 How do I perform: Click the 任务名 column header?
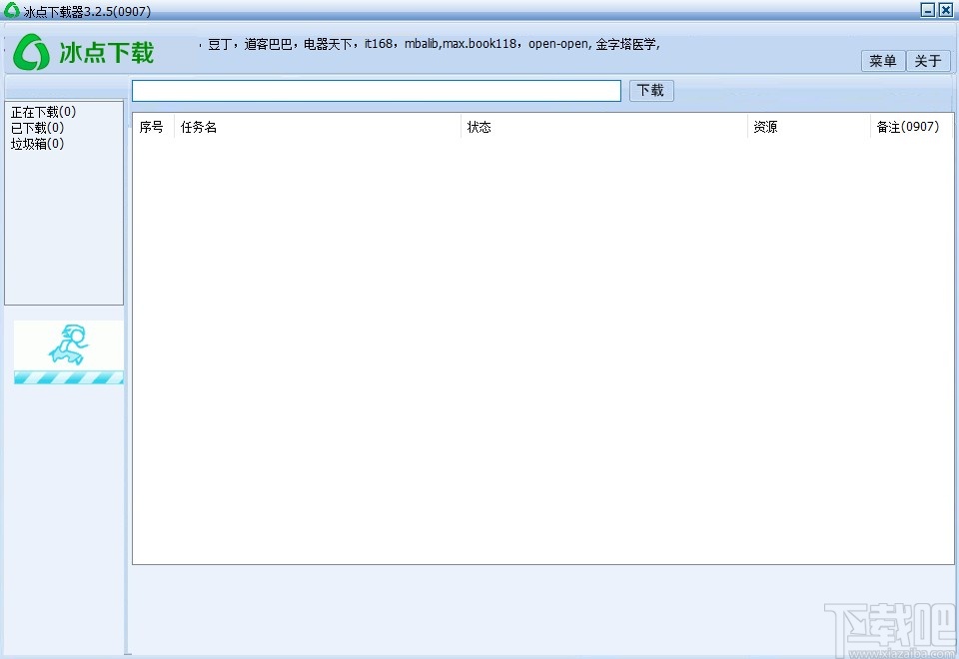click(318, 127)
